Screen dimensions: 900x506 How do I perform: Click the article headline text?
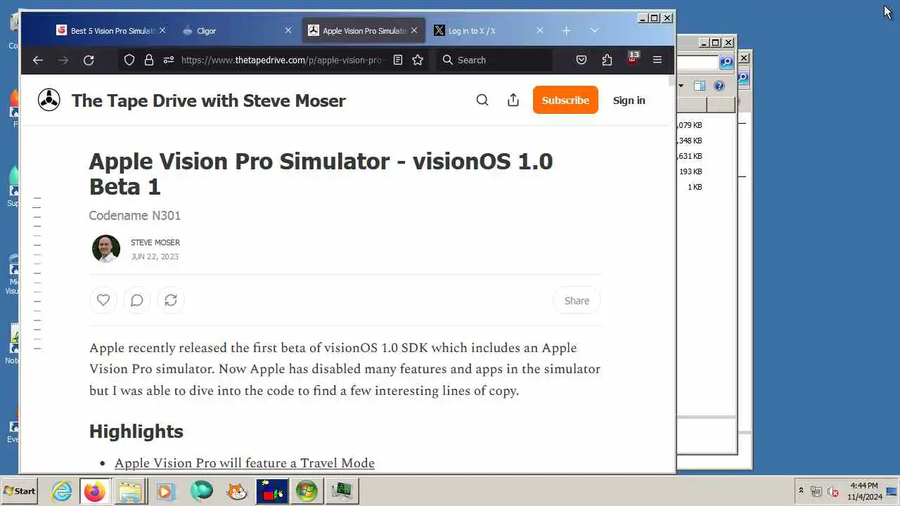pyautogui.click(x=321, y=174)
